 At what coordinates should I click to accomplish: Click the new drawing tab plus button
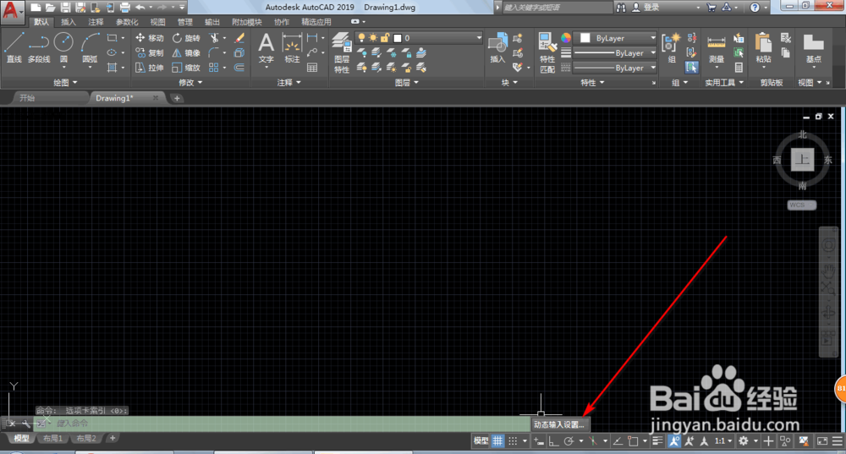pos(177,98)
